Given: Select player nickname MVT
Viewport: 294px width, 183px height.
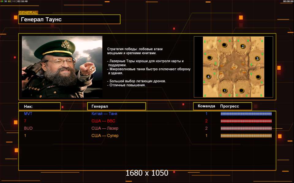Looking at the screenshot, I should (x=28, y=113).
